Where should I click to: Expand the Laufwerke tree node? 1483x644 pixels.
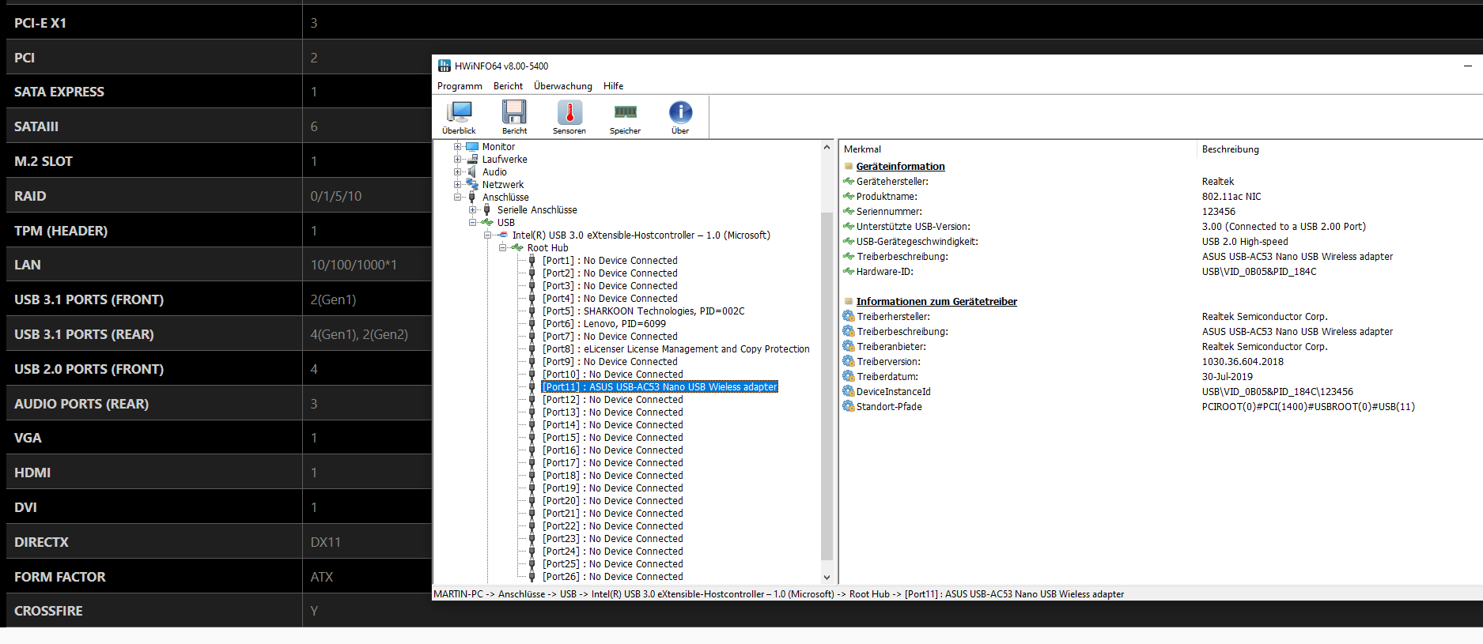coord(457,159)
